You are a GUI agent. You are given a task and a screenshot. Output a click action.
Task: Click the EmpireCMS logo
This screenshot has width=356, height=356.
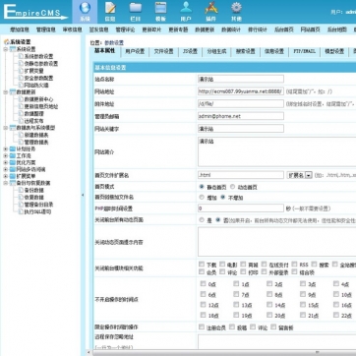[x=35, y=12]
